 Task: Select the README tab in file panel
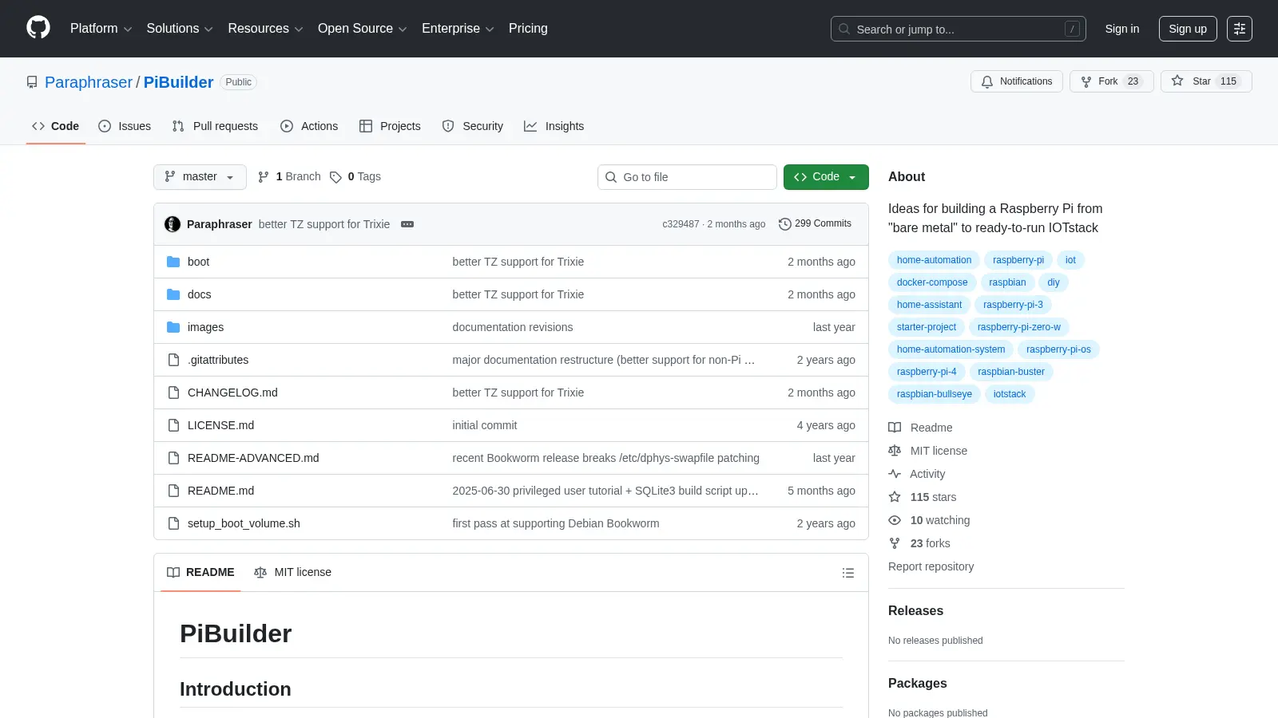200,572
